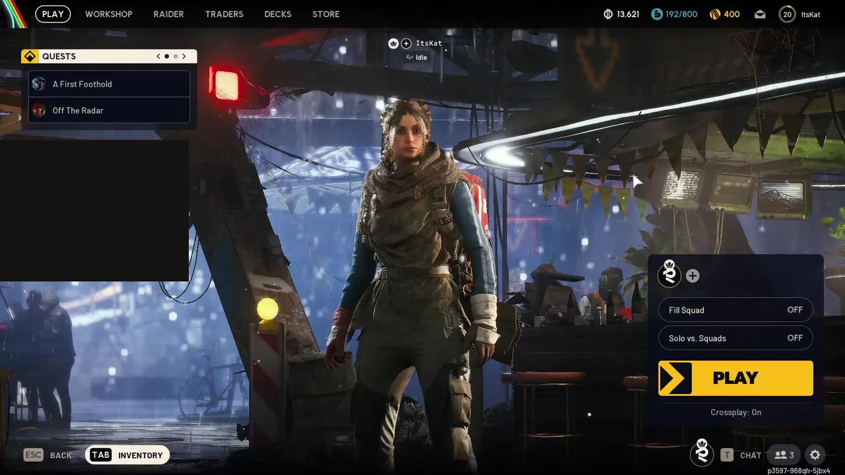The width and height of the screenshot is (845, 475).
Task: Toggle the Solo vs. Squads option
Action: tap(735, 338)
